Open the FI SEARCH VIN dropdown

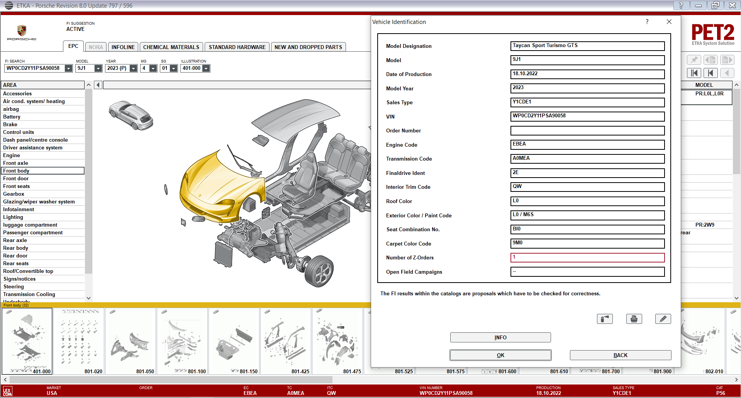click(x=68, y=68)
